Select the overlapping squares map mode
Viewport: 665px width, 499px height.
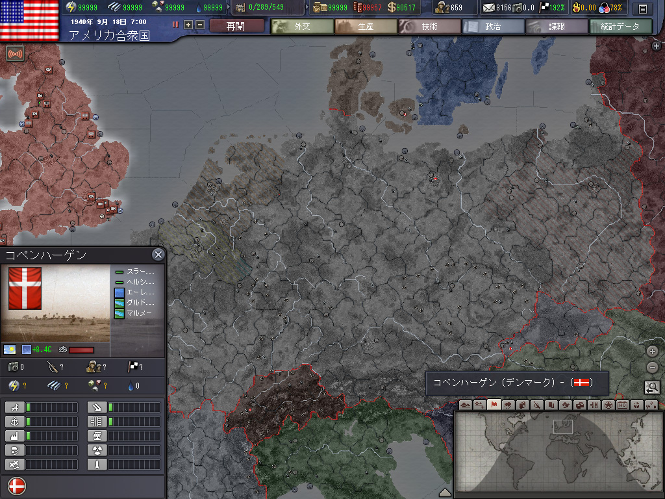(x=551, y=405)
